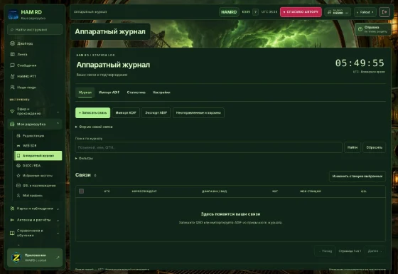Open the Наши люди people icon
The height and width of the screenshot is (274, 398).
tap(12, 87)
